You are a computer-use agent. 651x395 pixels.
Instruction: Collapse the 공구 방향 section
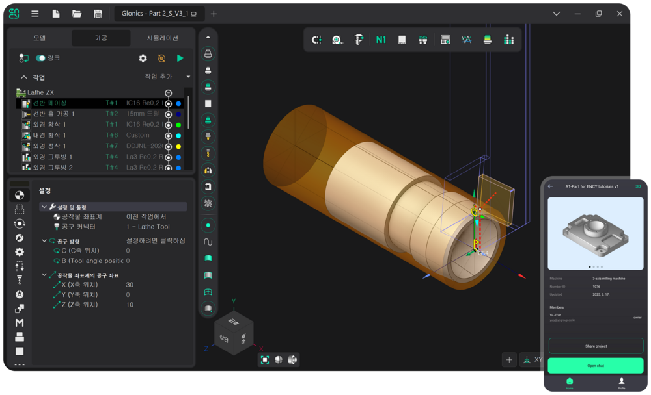pos(44,241)
